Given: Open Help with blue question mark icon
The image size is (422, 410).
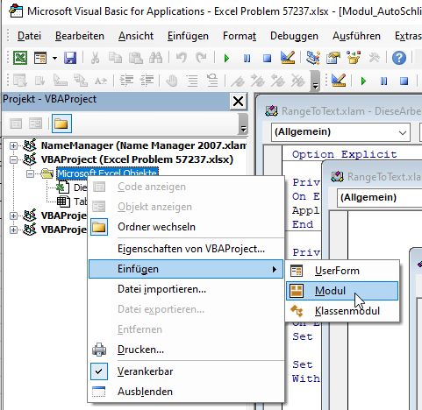Looking at the screenshot, I should 399,58.
